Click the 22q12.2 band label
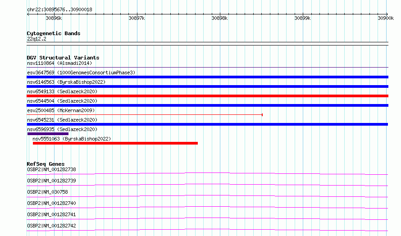The width and height of the screenshot is (401, 236). click(x=36, y=39)
